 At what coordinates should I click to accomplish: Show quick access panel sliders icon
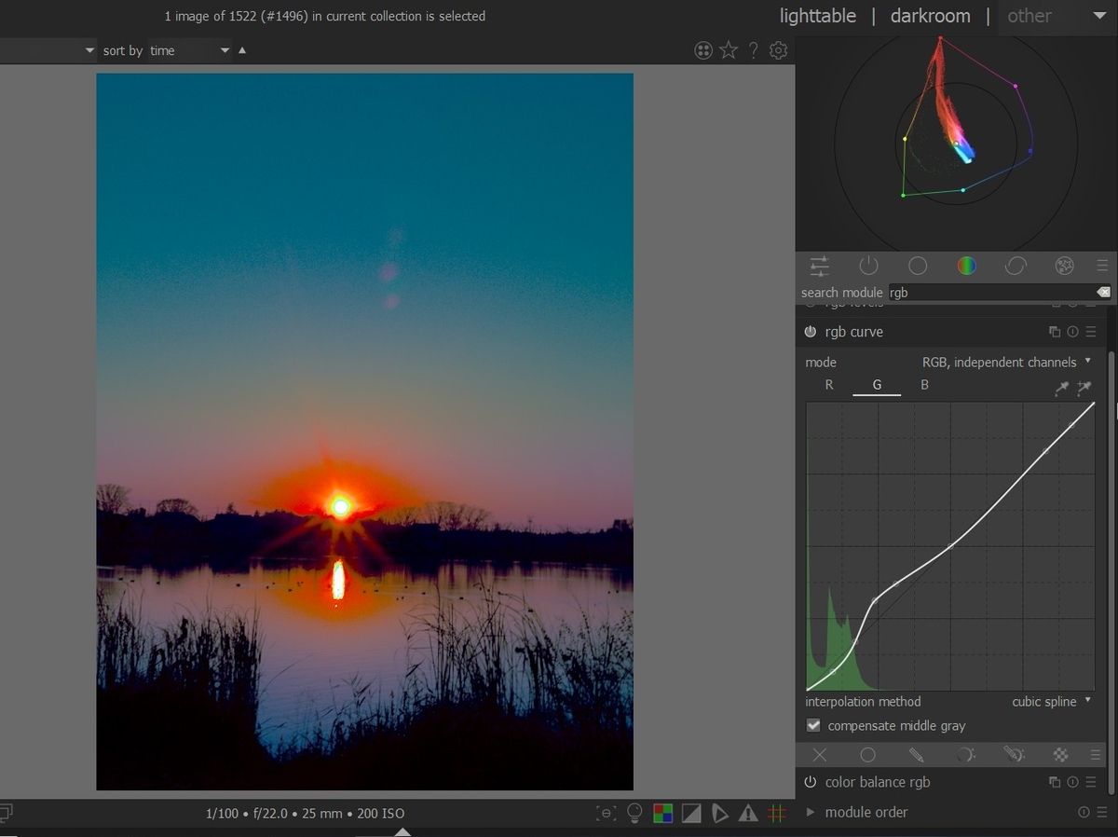point(820,266)
